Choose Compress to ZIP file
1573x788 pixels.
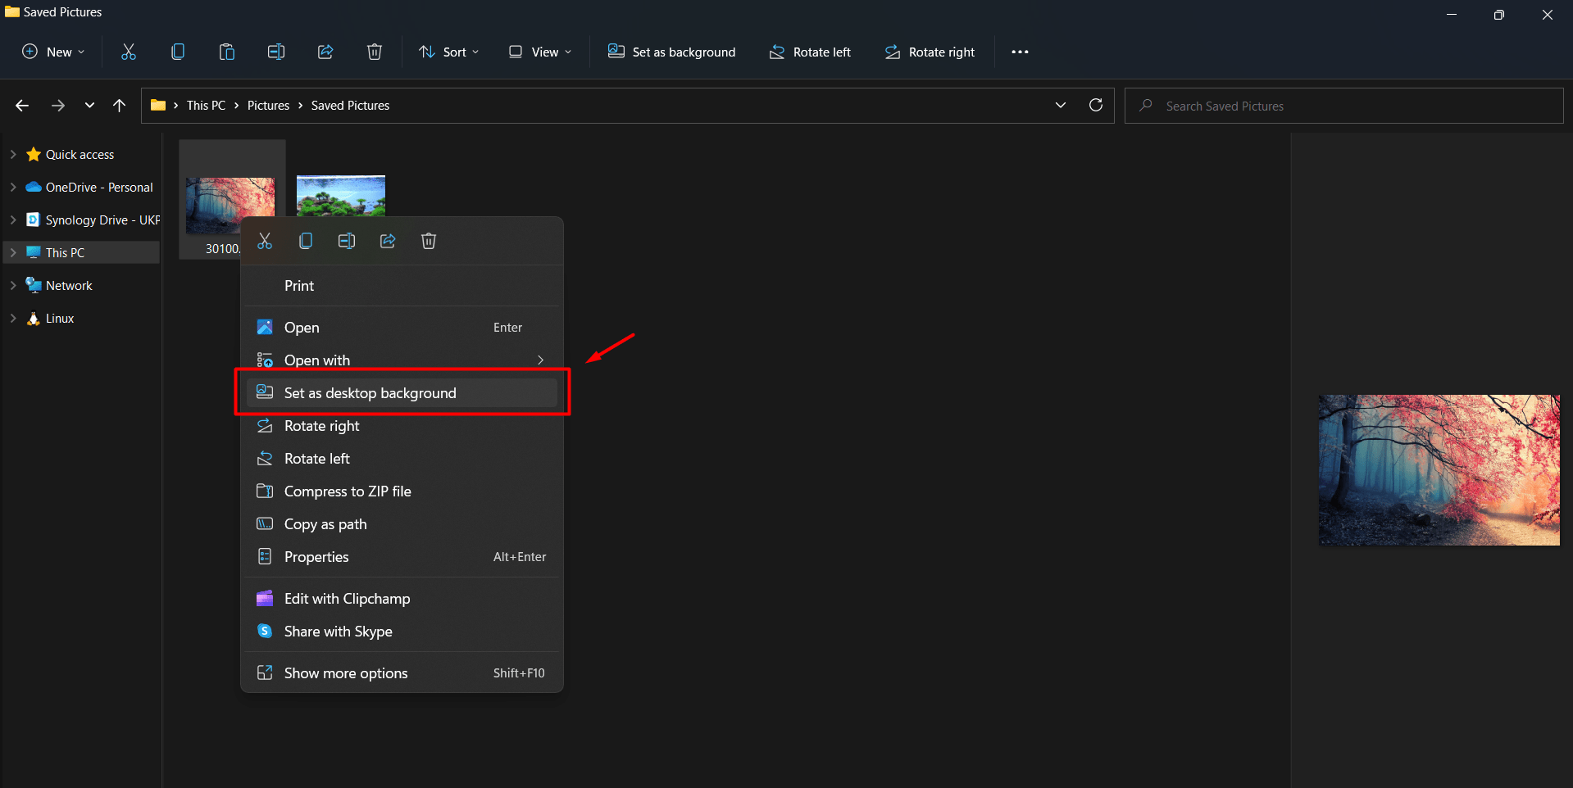(x=348, y=491)
